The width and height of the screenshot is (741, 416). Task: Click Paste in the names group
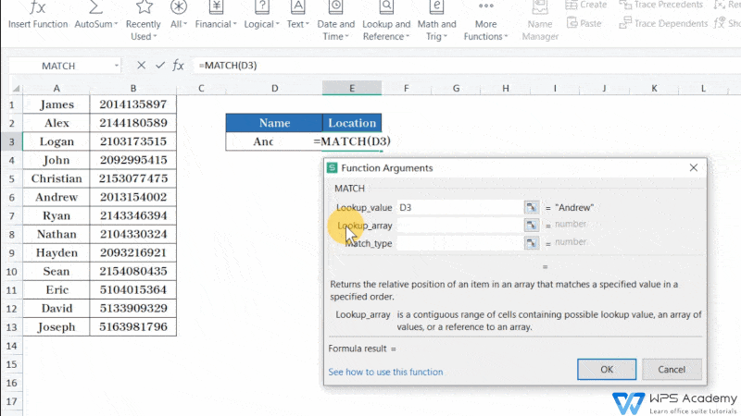coord(584,23)
